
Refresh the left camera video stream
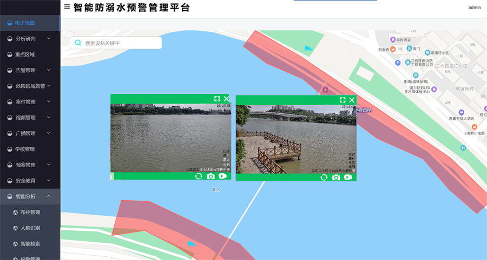pos(199,176)
